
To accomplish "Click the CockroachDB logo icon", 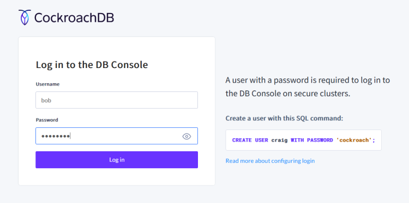I will (25, 17).
